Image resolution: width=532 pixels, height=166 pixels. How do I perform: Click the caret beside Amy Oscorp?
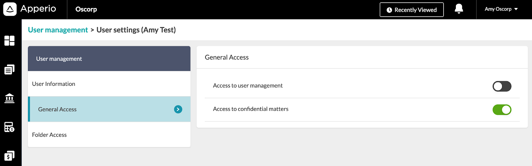pyautogui.click(x=516, y=9)
